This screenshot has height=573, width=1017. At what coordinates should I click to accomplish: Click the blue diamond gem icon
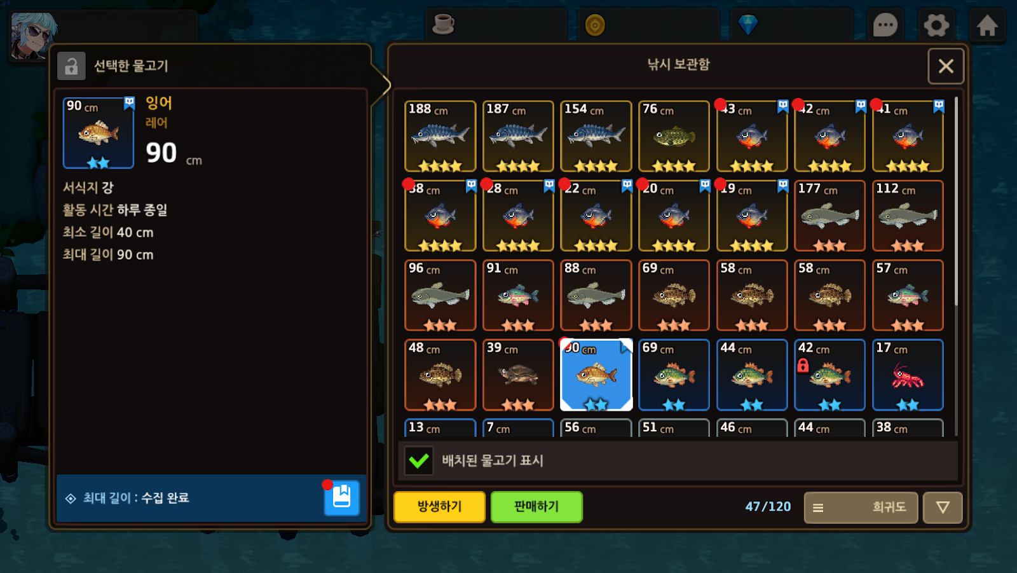(x=748, y=25)
